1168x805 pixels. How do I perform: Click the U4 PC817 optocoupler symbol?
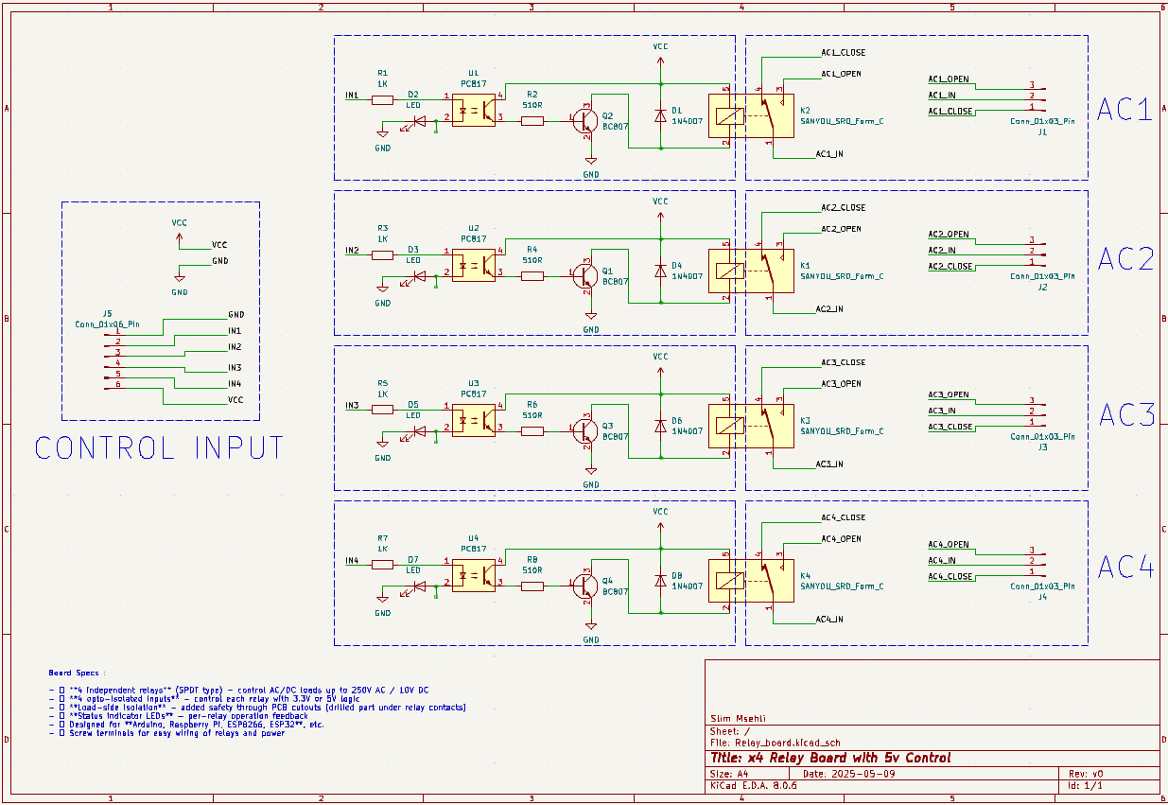473,574
